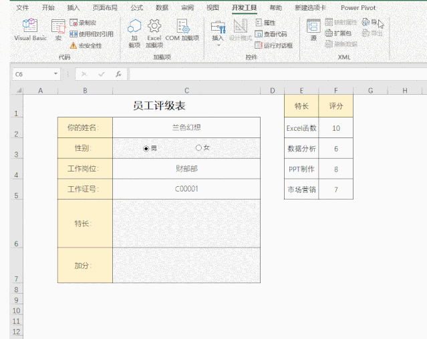This screenshot has height=339, width=427.
Task: Click 映射属性 map properties
Action: (341, 22)
